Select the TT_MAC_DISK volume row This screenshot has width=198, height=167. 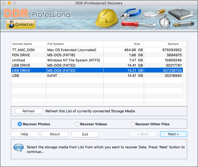(97, 50)
